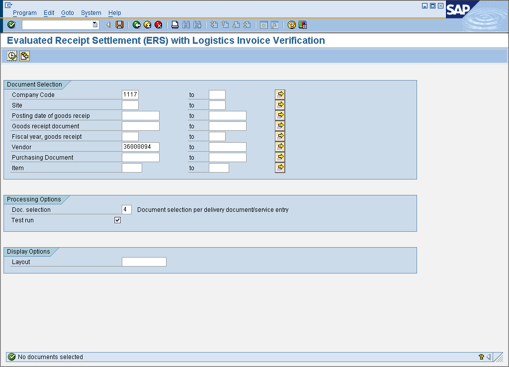Open multiple selection for Item
The height and width of the screenshot is (367, 509).
pos(280,168)
